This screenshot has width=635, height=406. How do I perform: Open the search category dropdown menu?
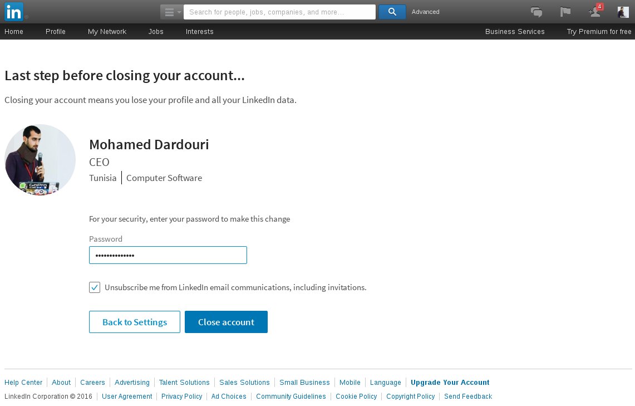172,12
